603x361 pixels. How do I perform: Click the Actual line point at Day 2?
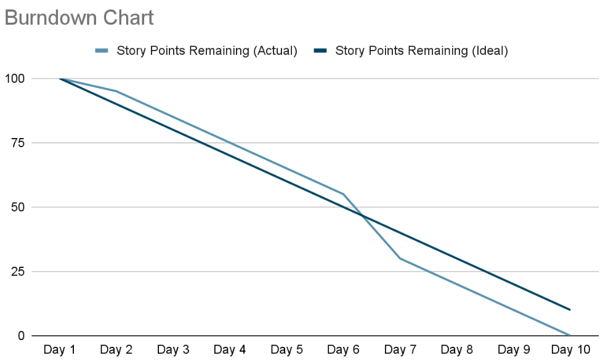116,91
